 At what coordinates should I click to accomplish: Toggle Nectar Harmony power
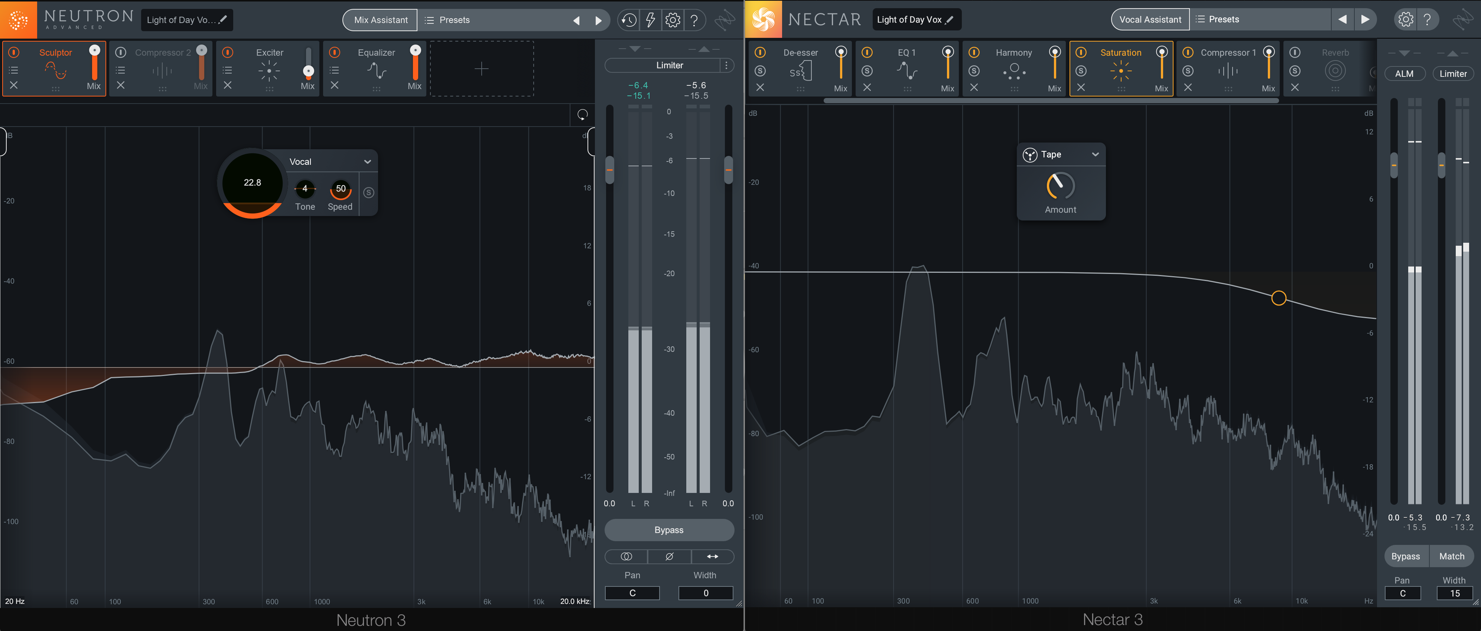click(974, 52)
